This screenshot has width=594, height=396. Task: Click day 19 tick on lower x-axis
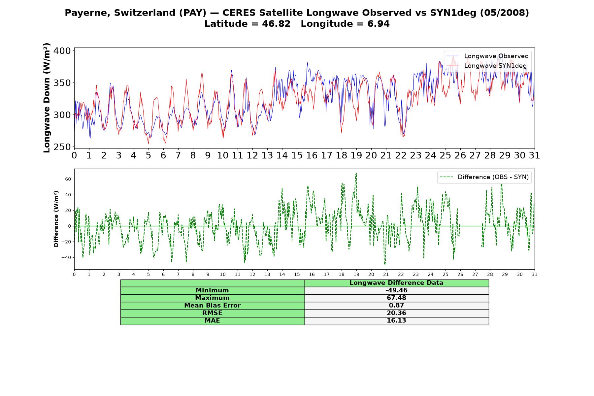click(356, 275)
